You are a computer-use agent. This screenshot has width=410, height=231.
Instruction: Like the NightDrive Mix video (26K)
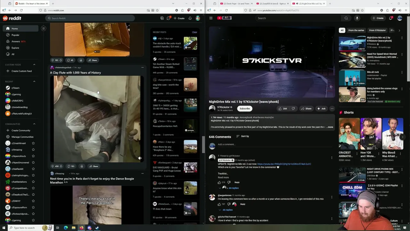(x=283, y=108)
